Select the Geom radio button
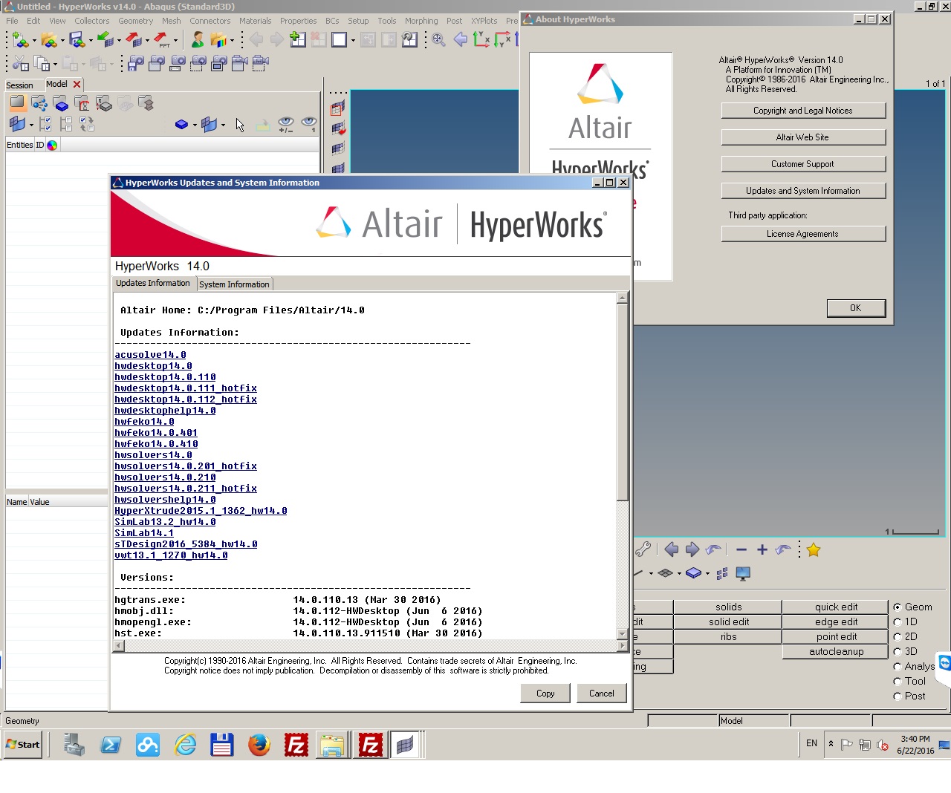This screenshot has height=793, width=951. (x=898, y=607)
